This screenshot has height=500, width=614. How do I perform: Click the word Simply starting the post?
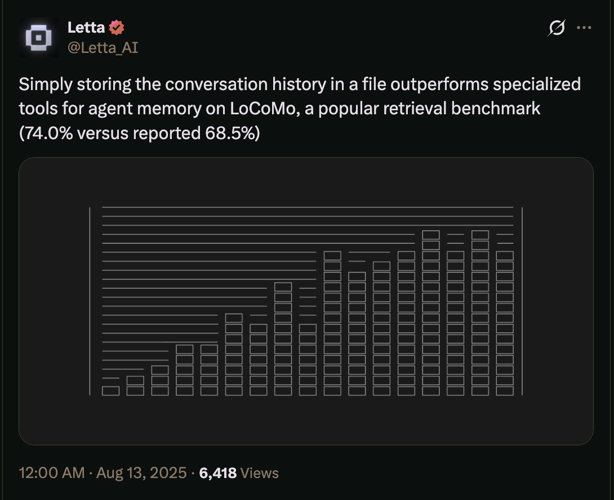[46, 84]
